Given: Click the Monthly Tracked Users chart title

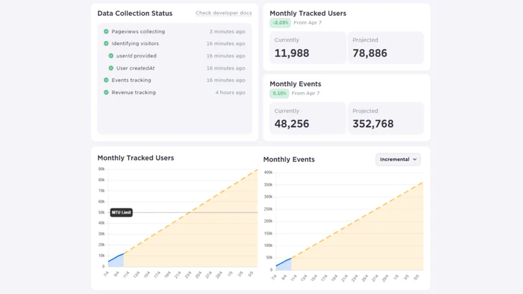Looking at the screenshot, I should [x=135, y=158].
